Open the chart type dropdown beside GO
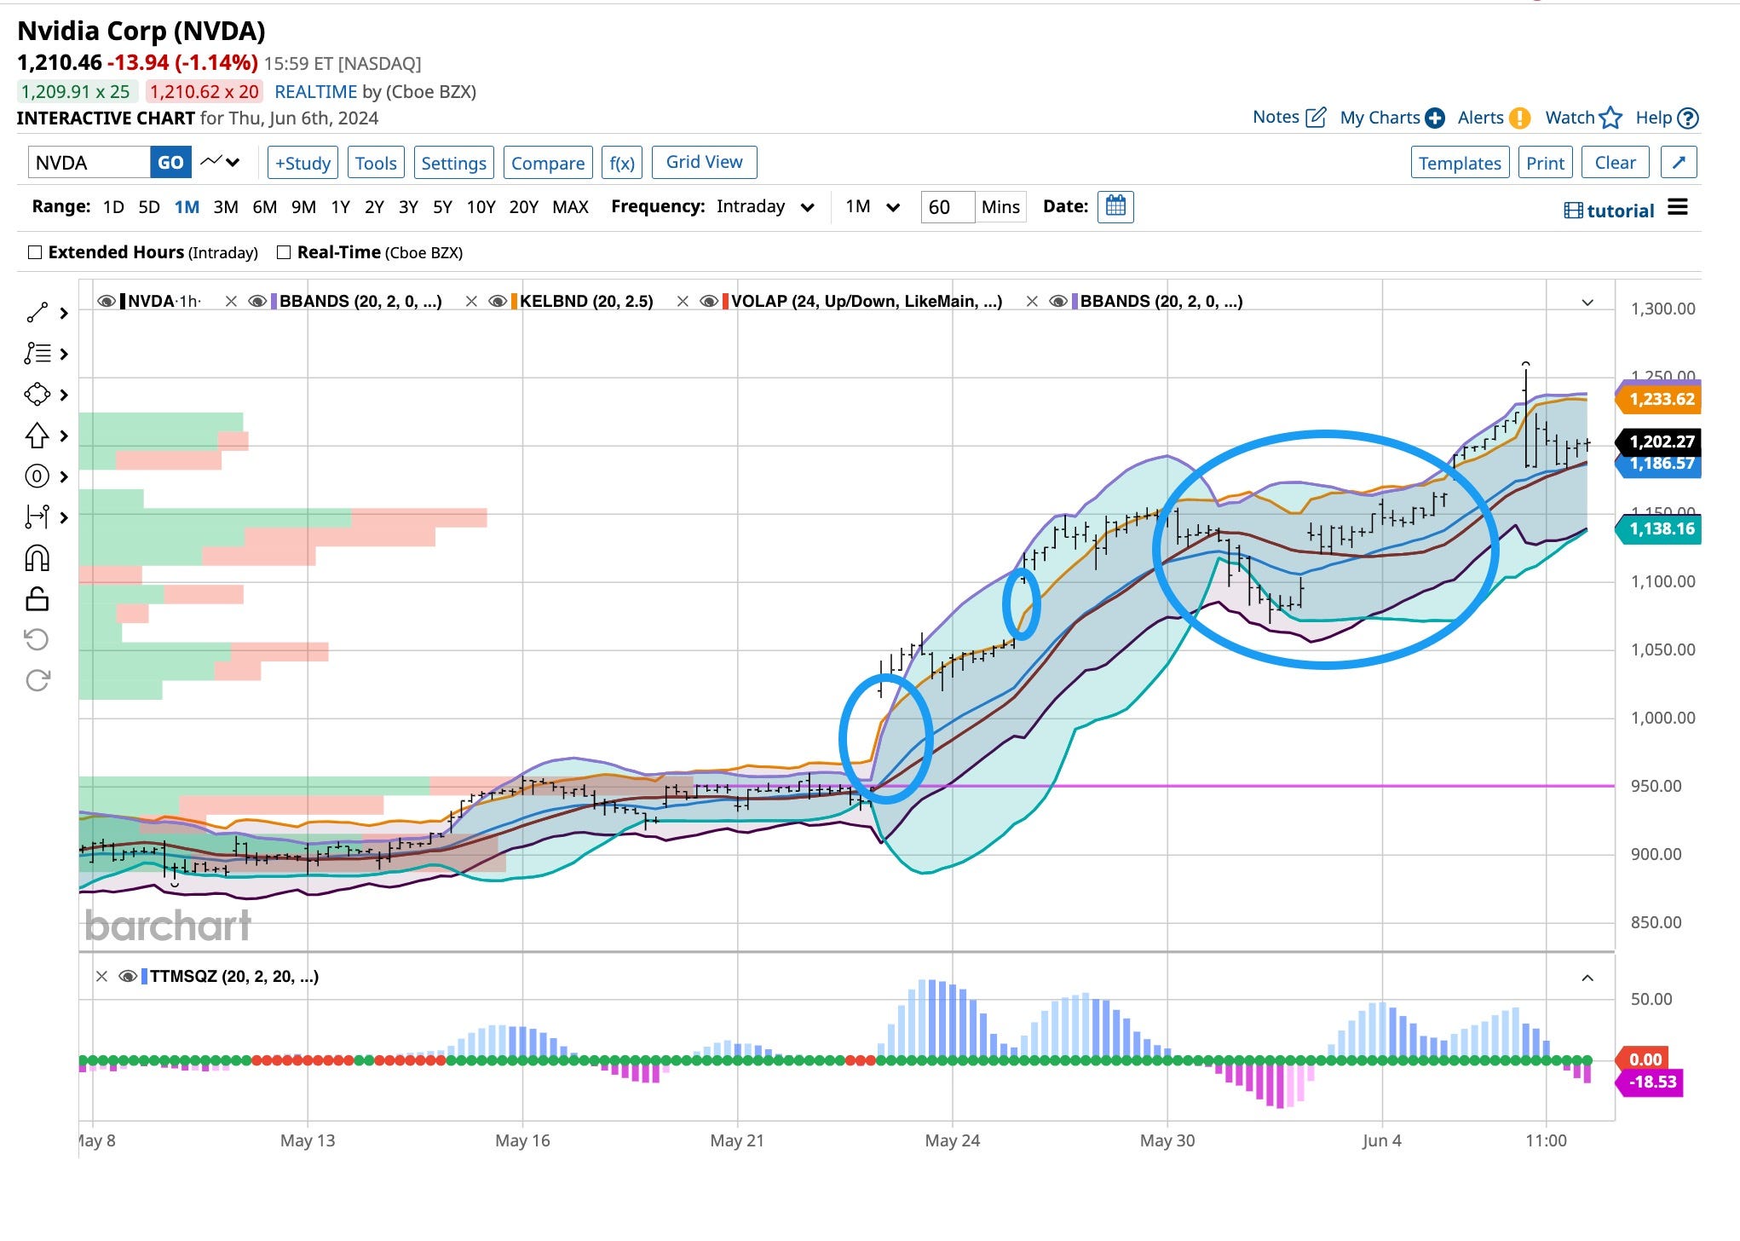This screenshot has height=1241, width=1740. (220, 162)
